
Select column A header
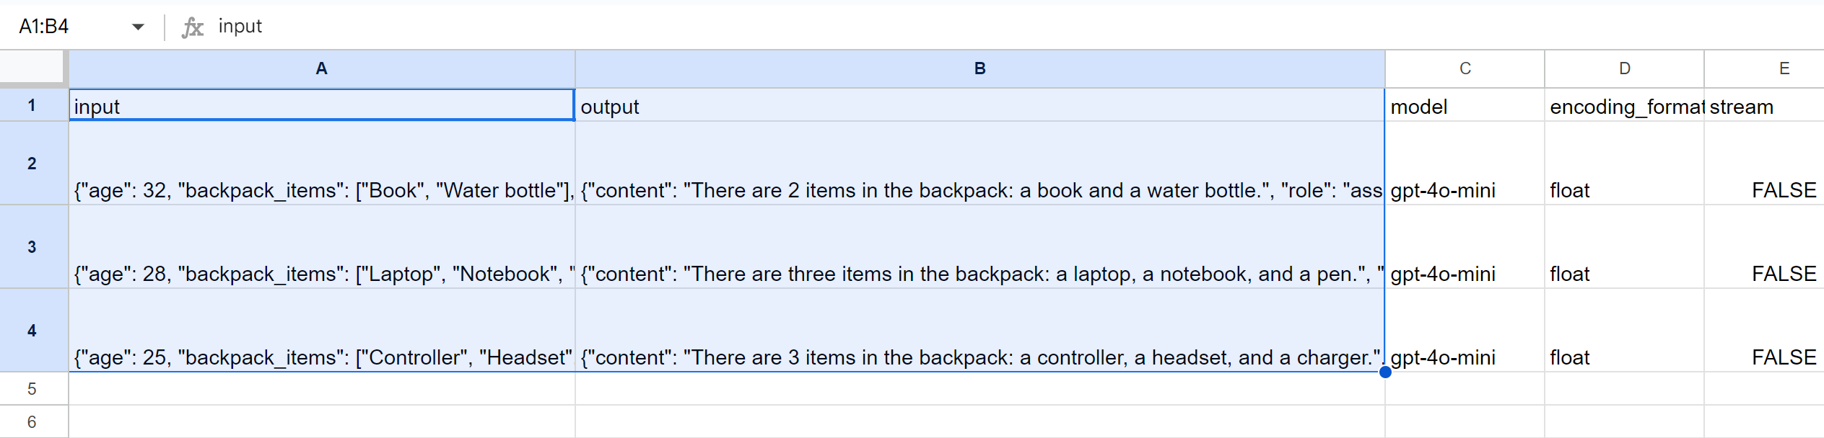point(322,68)
